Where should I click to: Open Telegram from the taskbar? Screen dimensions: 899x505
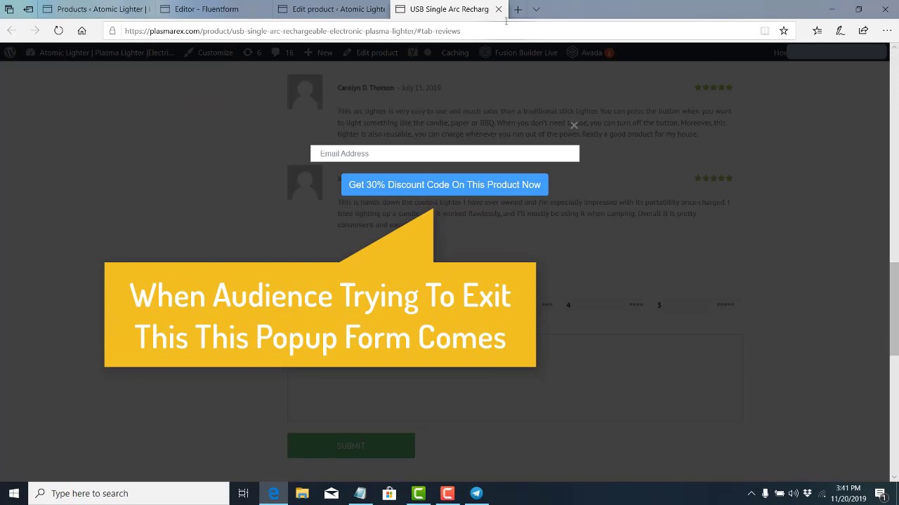(476, 493)
